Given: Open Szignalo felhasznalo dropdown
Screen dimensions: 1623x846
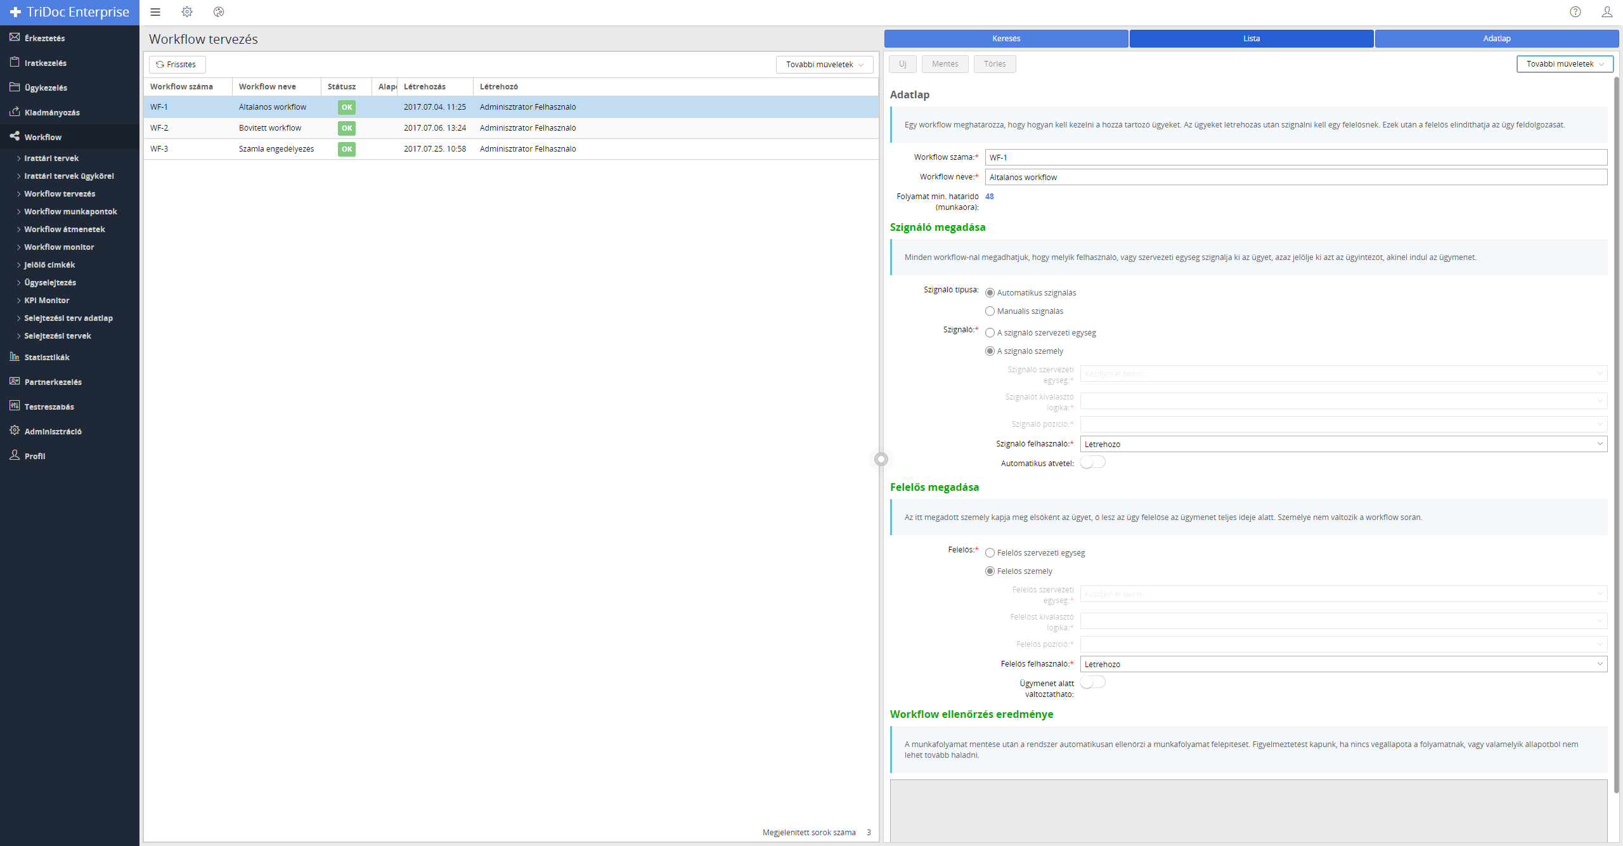Looking at the screenshot, I should [x=1343, y=444].
